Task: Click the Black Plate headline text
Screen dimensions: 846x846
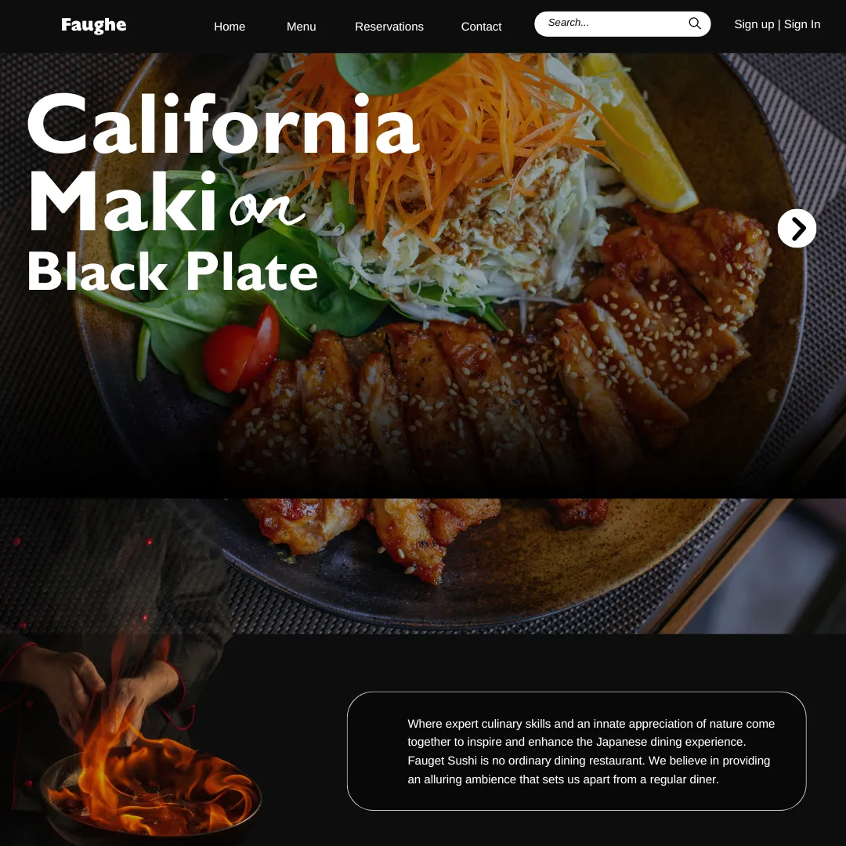Action: click(x=172, y=271)
